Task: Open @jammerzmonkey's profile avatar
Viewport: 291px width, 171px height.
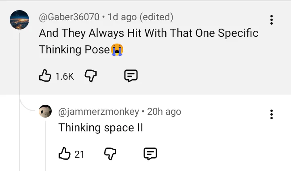Action: tap(45, 112)
